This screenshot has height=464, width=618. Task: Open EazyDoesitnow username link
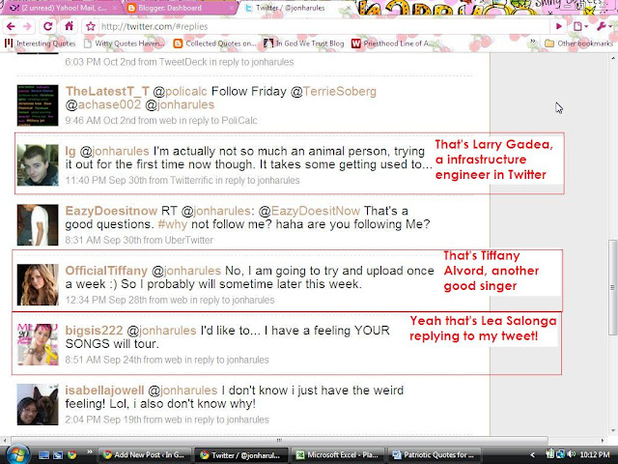[111, 211]
